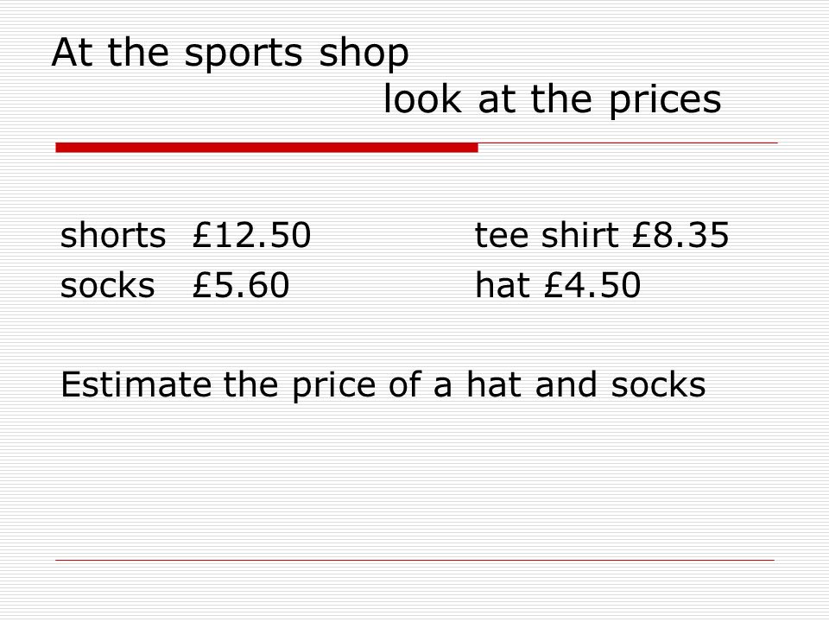
Task: Click the word 'Estimate' in the question
Action: coord(136,384)
